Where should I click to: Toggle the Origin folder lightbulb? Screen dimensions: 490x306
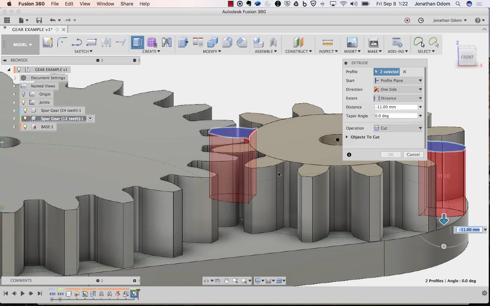pyautogui.click(x=24, y=94)
